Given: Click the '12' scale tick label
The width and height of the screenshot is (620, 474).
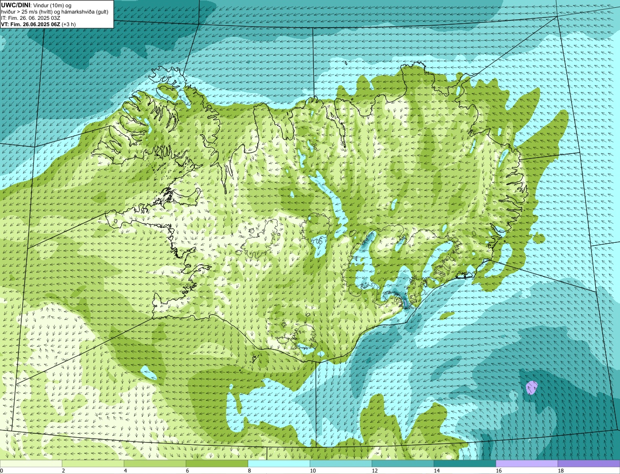Looking at the screenshot, I should (375, 471).
